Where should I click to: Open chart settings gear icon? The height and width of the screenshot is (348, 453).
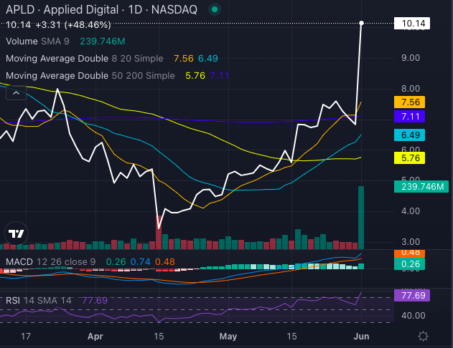[423, 337]
